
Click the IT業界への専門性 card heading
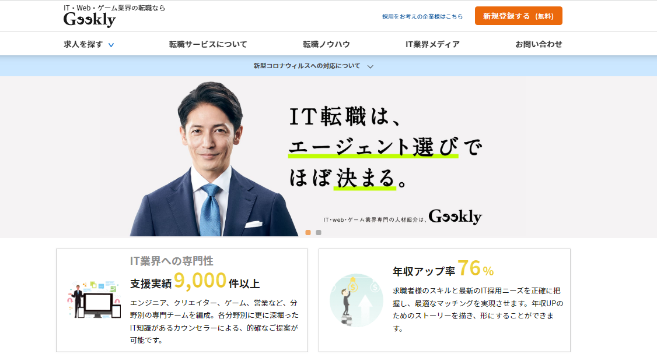click(172, 261)
